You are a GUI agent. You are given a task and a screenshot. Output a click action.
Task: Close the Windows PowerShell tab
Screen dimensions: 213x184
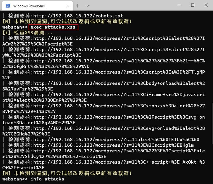[x=67, y=6]
